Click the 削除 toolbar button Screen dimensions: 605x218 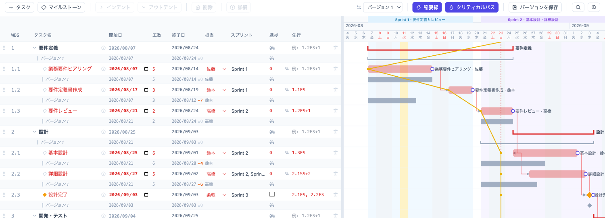[x=204, y=7]
